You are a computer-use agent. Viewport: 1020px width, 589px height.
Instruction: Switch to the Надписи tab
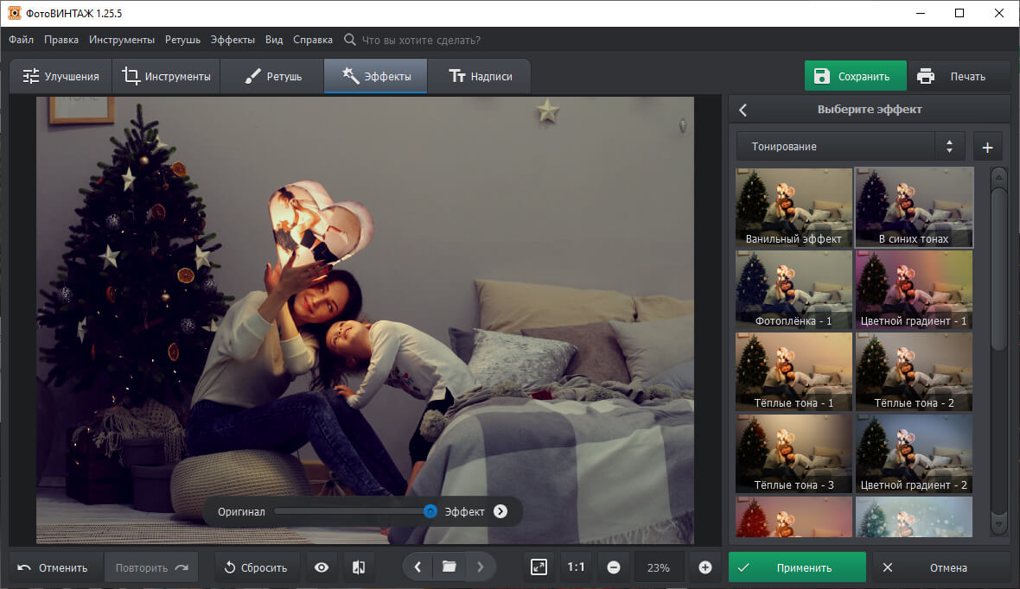[480, 76]
